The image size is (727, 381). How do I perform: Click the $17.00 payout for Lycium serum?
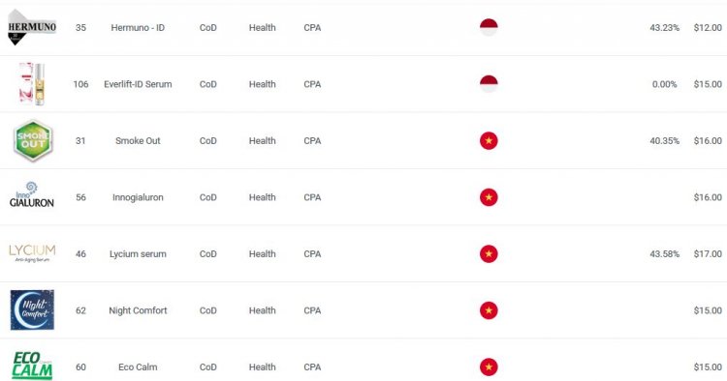(x=708, y=254)
